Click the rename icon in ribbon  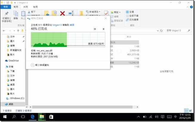click(x=71, y=13)
